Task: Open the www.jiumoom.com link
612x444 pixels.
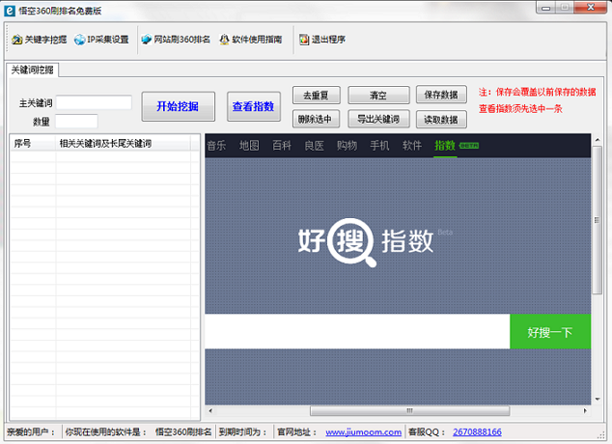Action: pyautogui.click(x=363, y=432)
